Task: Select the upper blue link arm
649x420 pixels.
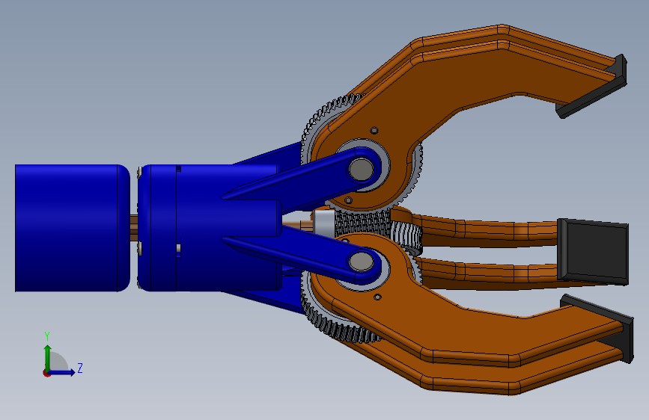Action: click(306, 176)
